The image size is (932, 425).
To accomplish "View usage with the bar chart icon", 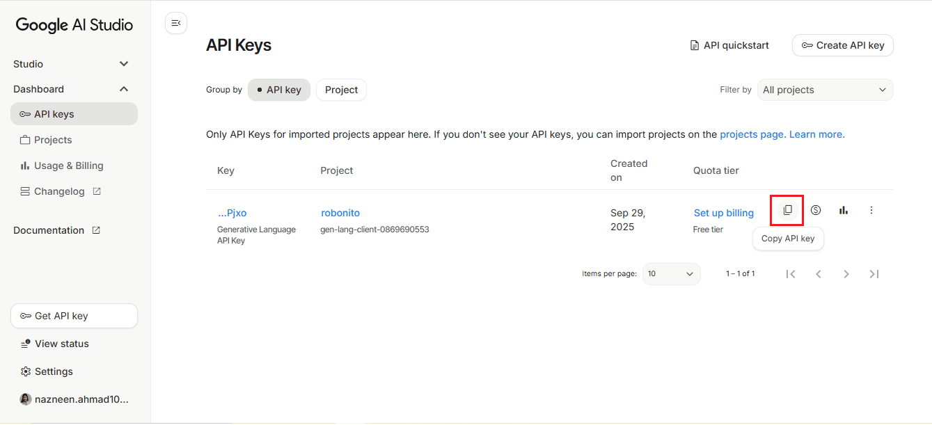I will [x=844, y=210].
